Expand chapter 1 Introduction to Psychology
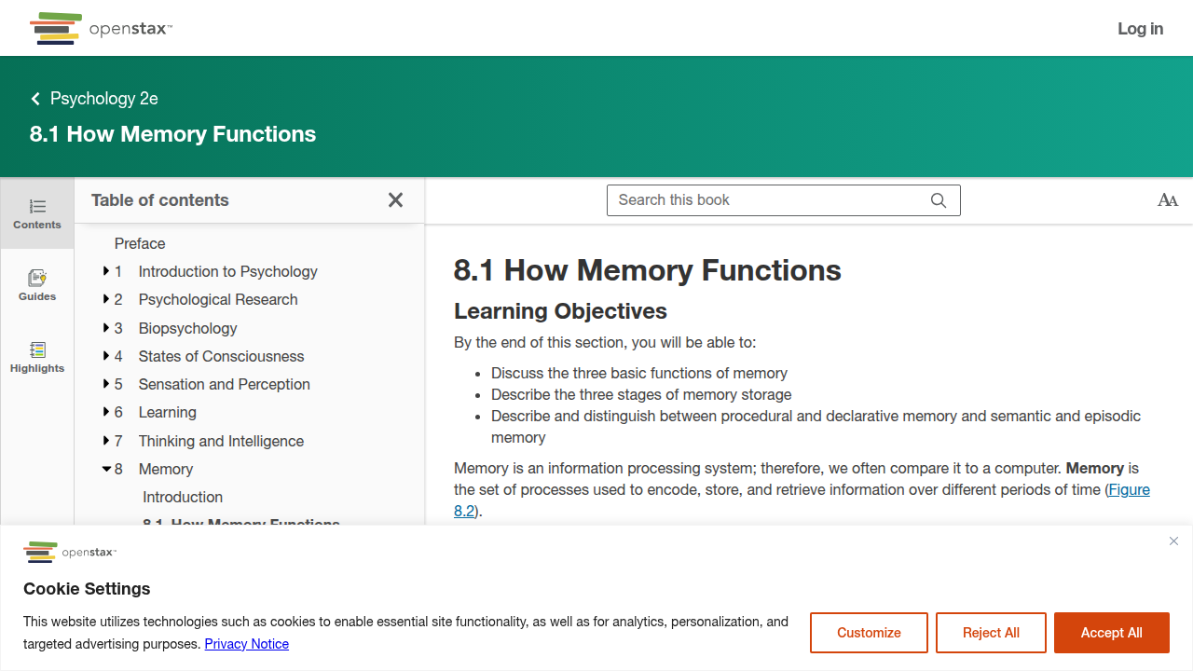 [106, 271]
